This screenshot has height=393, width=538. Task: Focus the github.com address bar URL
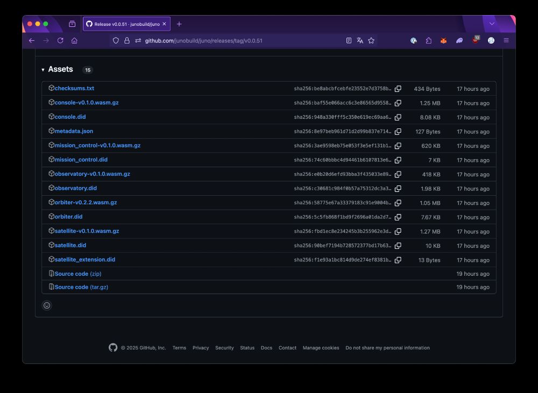(203, 40)
